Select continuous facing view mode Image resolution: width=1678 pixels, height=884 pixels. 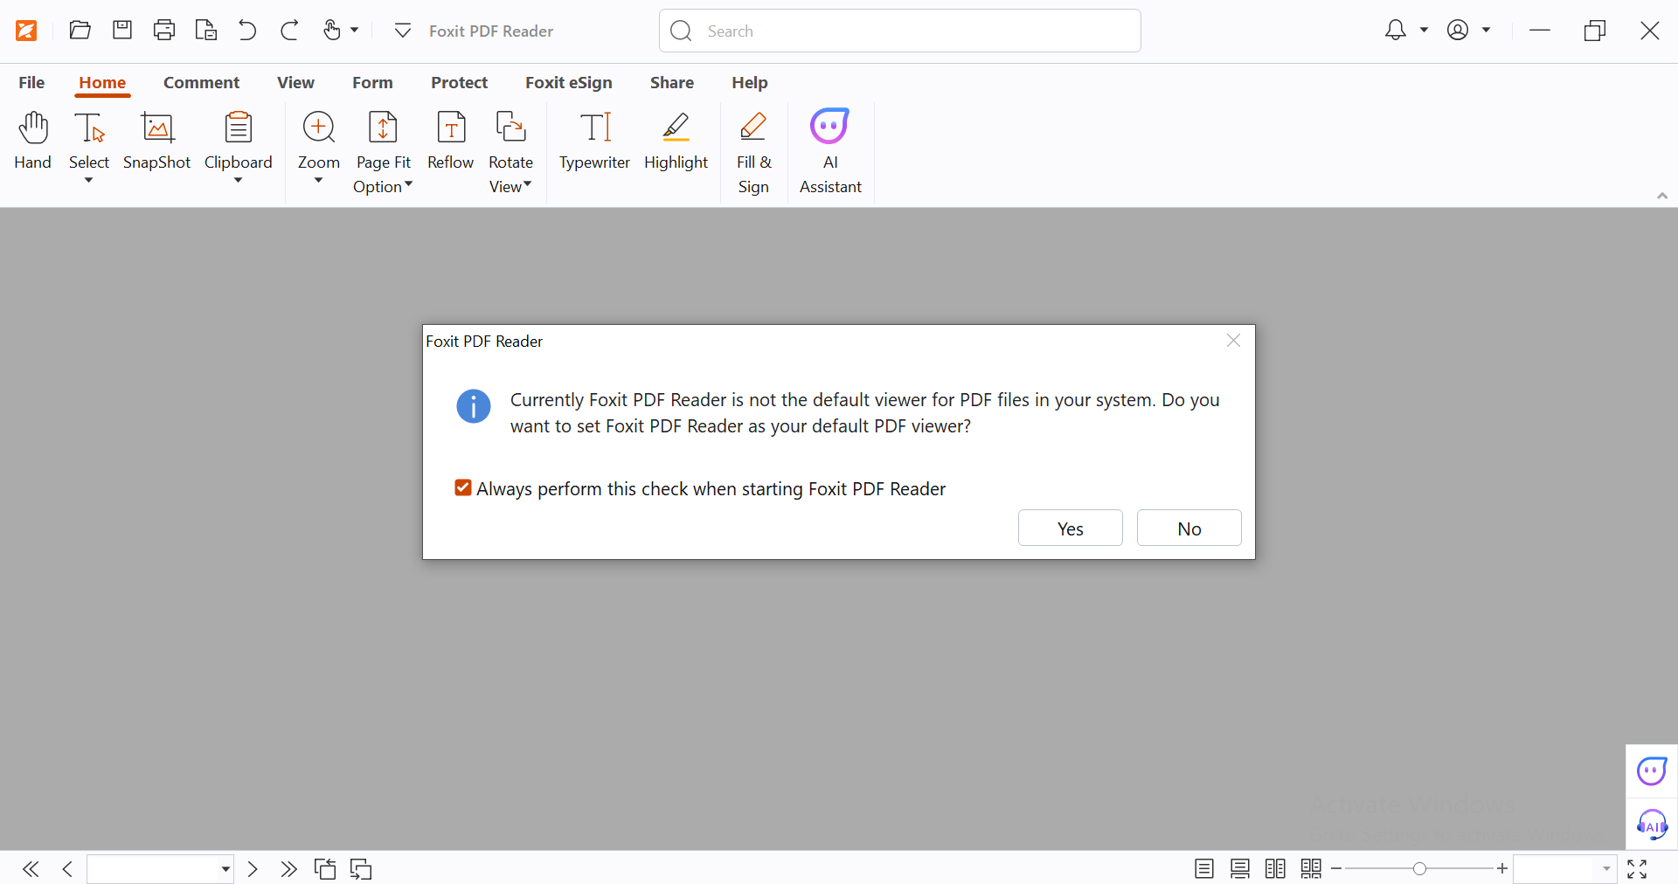1311,869
